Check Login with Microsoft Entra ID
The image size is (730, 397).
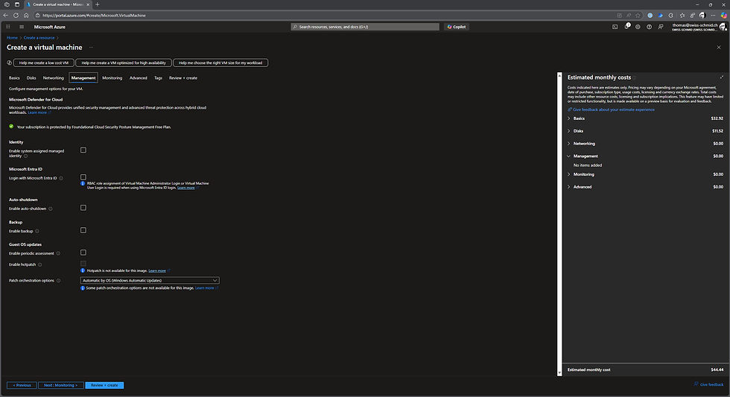click(83, 177)
